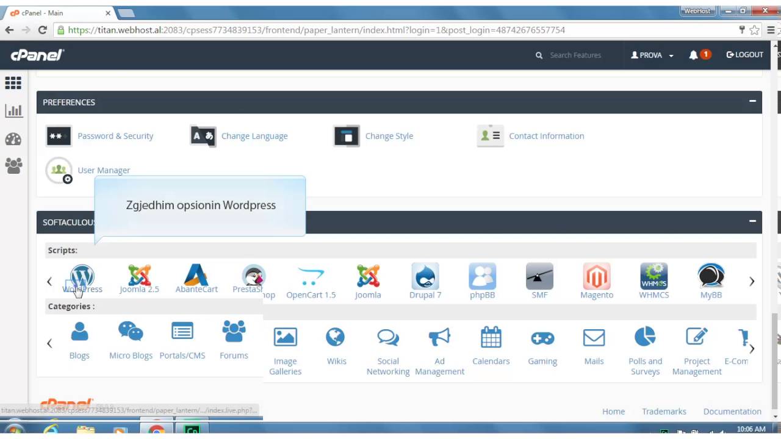Follow the Home footer link
The width and height of the screenshot is (781, 439).
point(613,412)
